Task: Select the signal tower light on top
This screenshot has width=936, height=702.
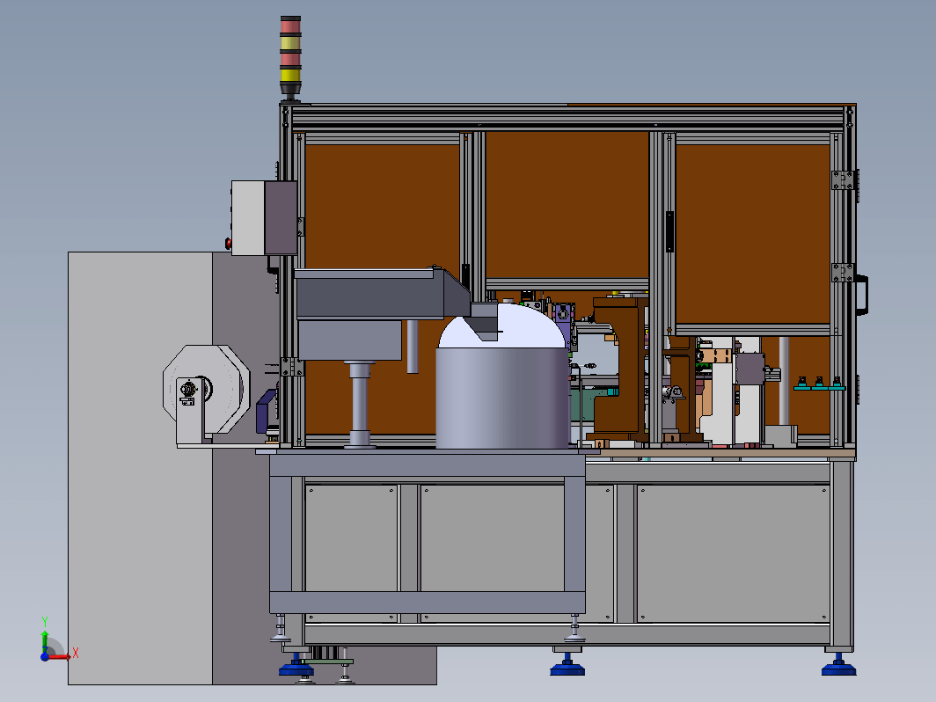Action: (290, 57)
